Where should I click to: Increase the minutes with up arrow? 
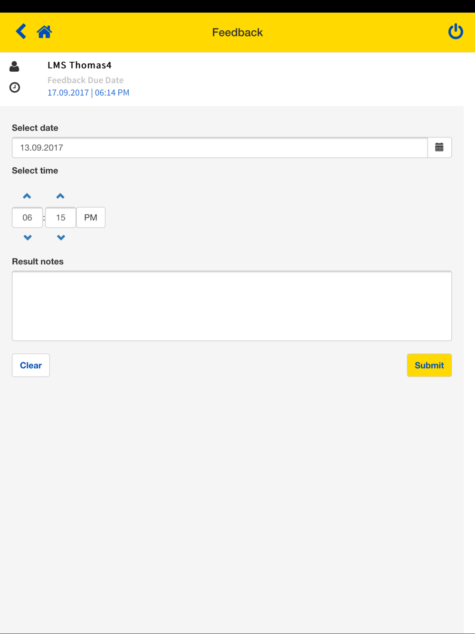point(60,196)
